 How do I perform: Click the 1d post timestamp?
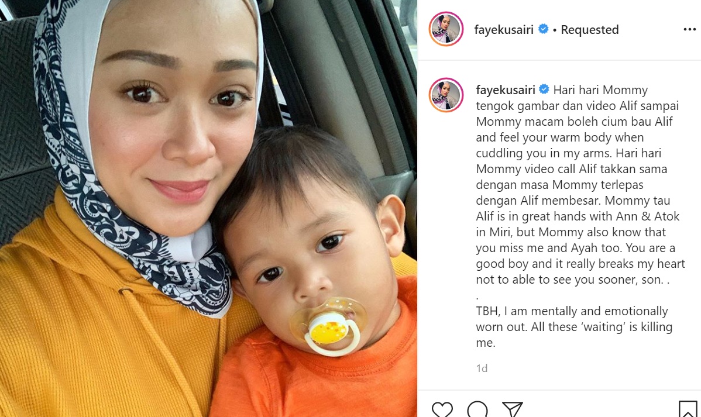[482, 368]
